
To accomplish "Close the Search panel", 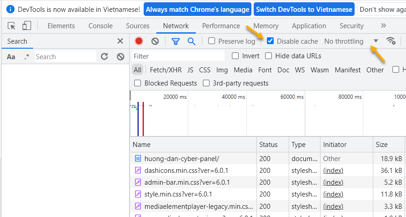I will click(x=120, y=41).
